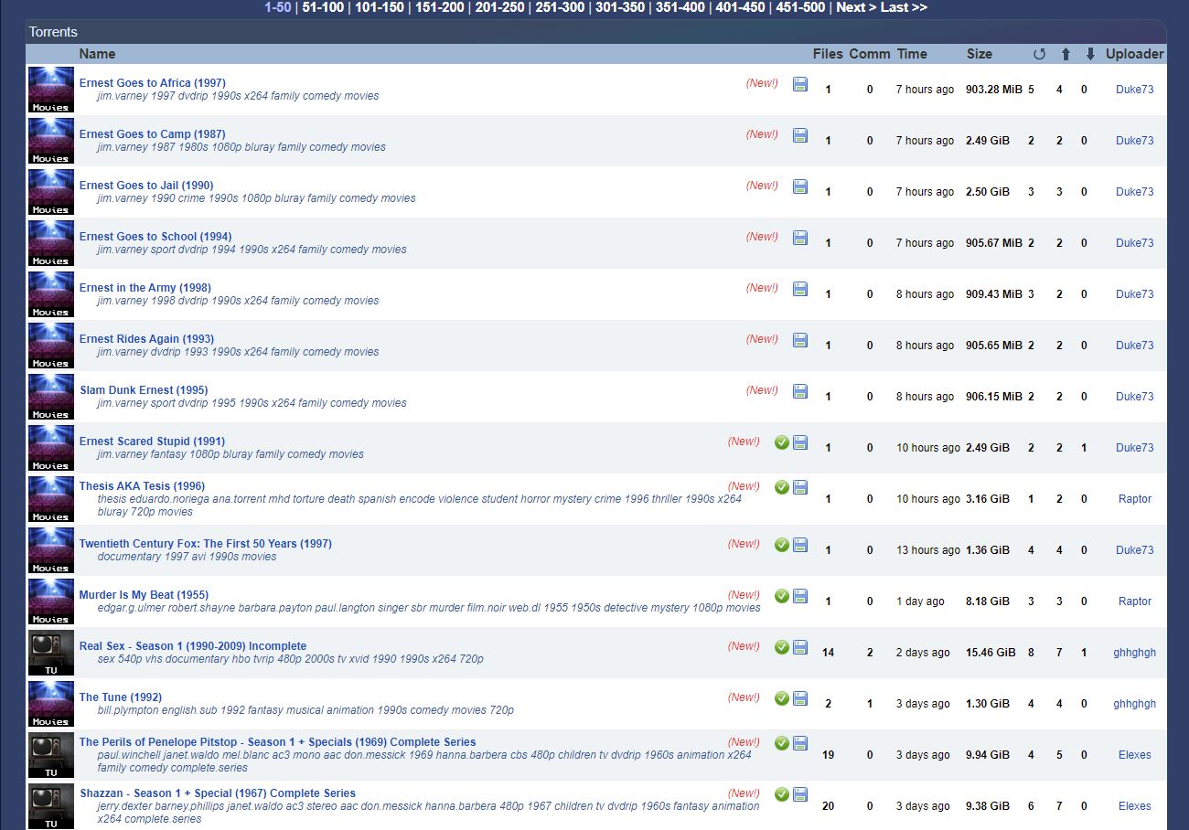Click the green checkmark for Twentieth Century Fox
The width and height of the screenshot is (1189, 830).
[x=782, y=545]
